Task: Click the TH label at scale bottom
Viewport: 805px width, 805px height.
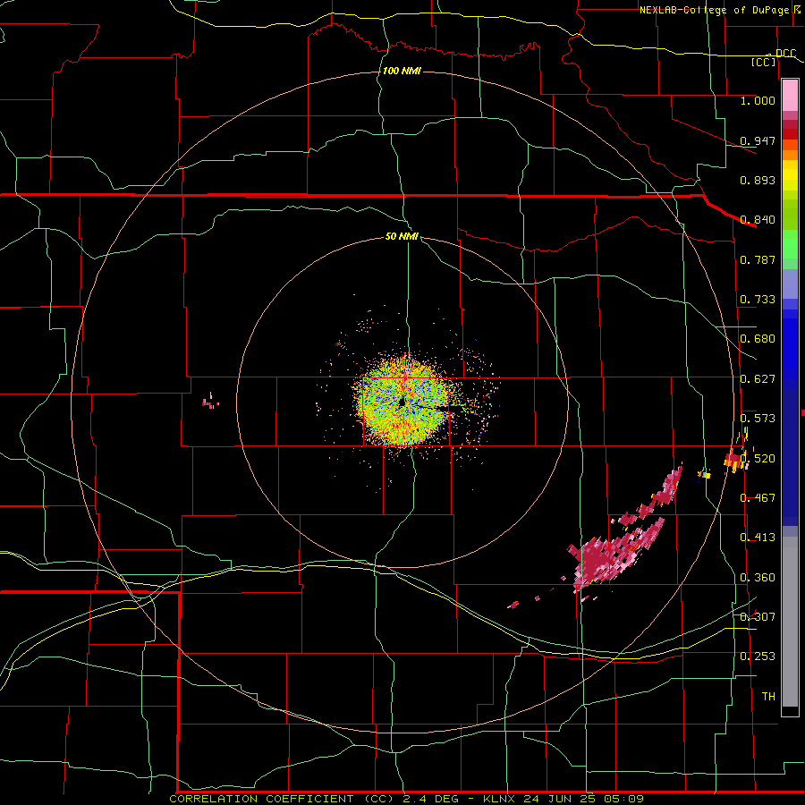Action: [x=768, y=697]
